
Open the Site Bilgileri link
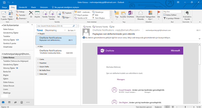point(123,103)
